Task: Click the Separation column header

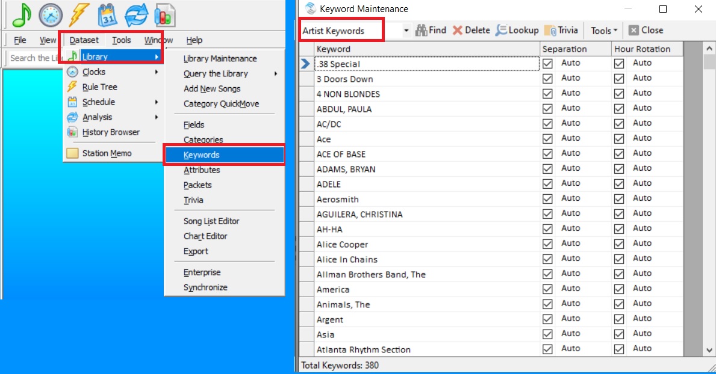Action: tap(575, 49)
